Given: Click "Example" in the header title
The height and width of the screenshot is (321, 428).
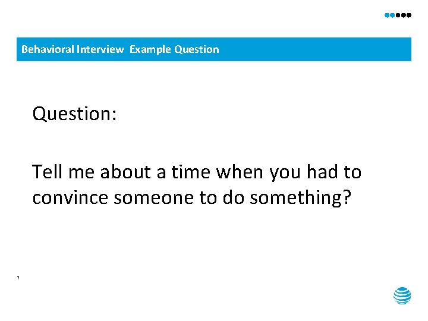Looking at the screenshot, I should (x=150, y=50).
